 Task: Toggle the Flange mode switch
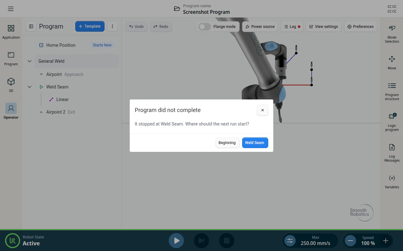pos(205,27)
